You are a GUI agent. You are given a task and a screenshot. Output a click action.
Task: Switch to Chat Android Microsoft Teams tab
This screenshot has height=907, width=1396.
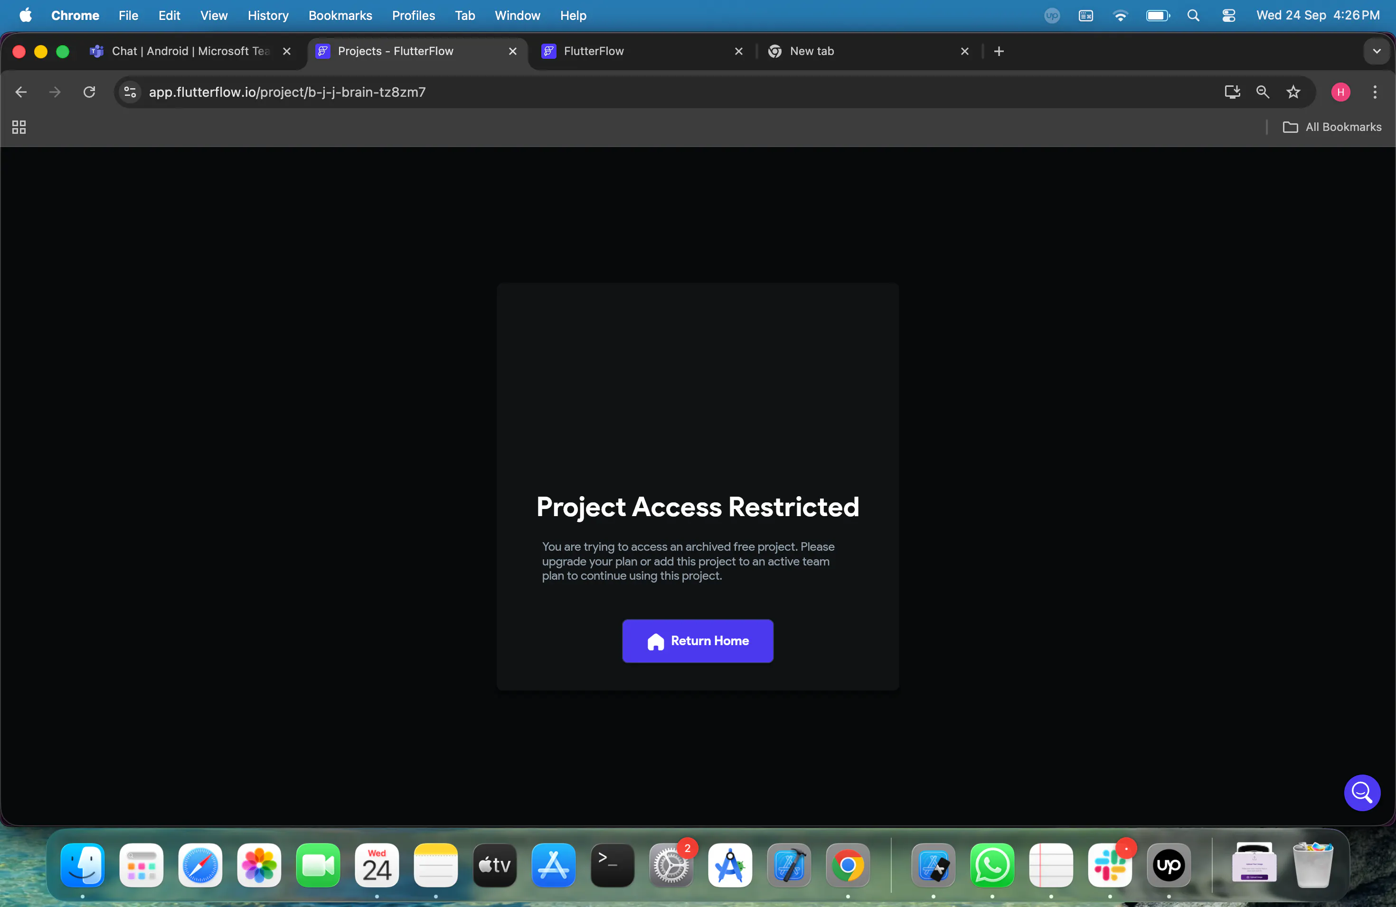click(x=190, y=51)
